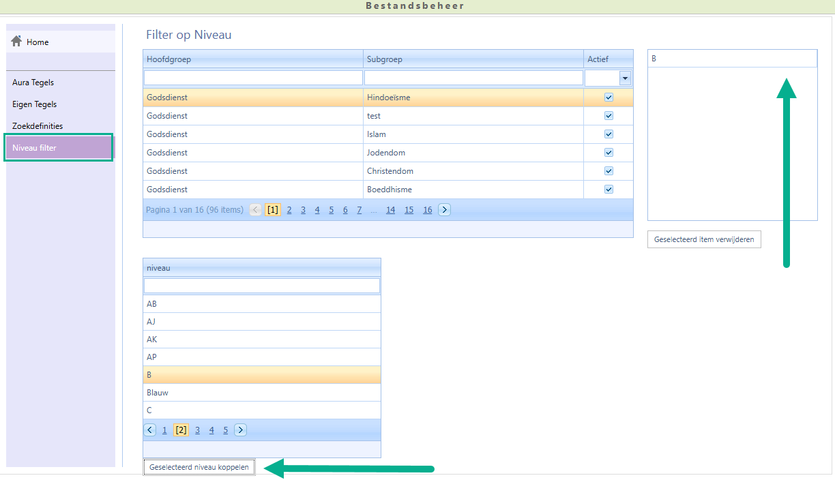Uncheck Actief for Hindoeïsme row
Viewport: 835px width, 480px height.
pyautogui.click(x=609, y=97)
